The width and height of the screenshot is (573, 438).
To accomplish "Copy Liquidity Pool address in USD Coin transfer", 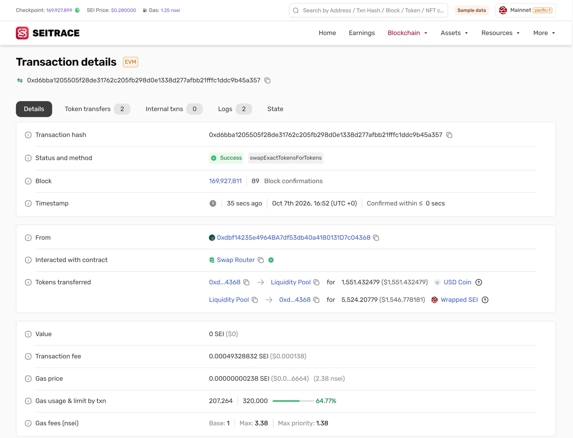I will (x=316, y=282).
